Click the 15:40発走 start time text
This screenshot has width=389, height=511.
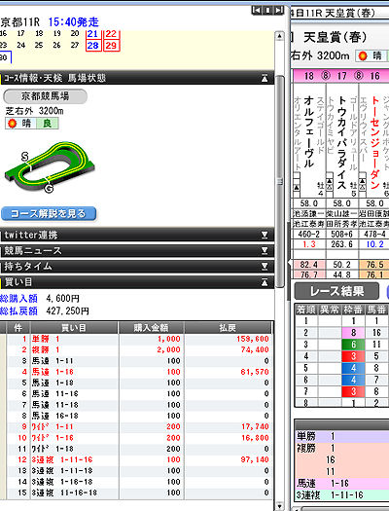(x=73, y=22)
